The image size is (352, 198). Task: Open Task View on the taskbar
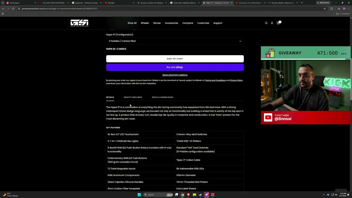(x=176, y=195)
